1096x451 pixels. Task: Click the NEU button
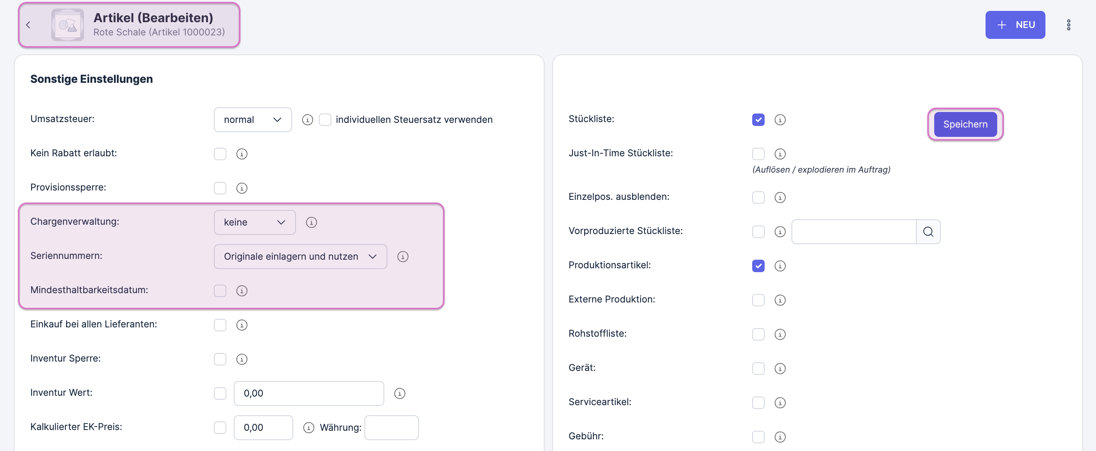click(1015, 25)
